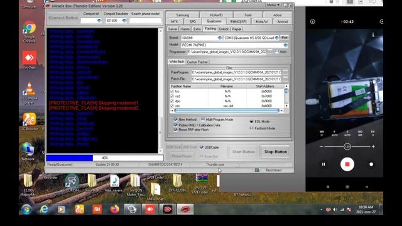The width and height of the screenshot is (402, 226).
Task: Open the Android tab
Action: [283, 22]
